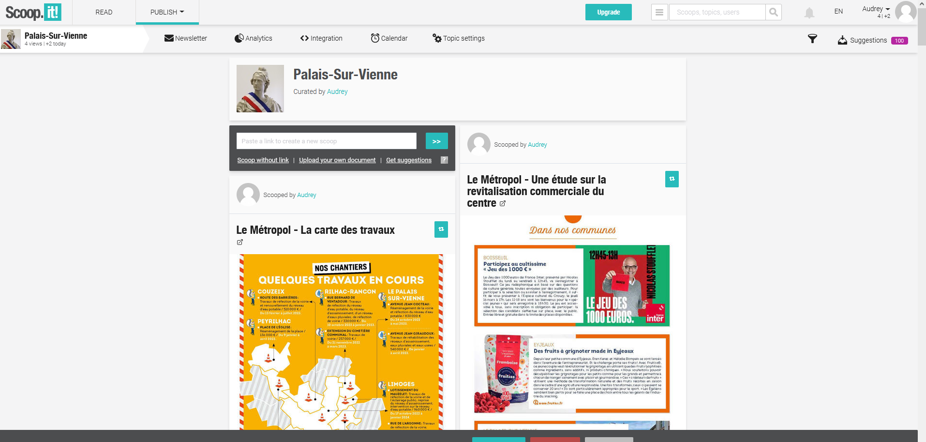
Task: Open Le Métropol - La carte des travaux title
Action: coord(315,230)
